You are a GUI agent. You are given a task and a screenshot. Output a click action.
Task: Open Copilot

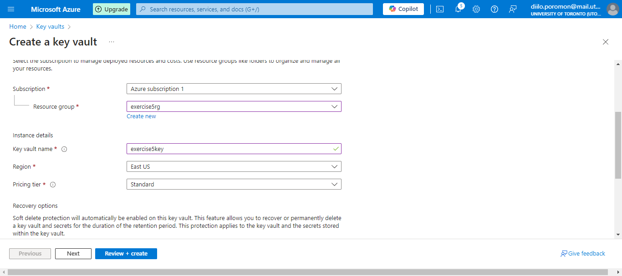403,9
